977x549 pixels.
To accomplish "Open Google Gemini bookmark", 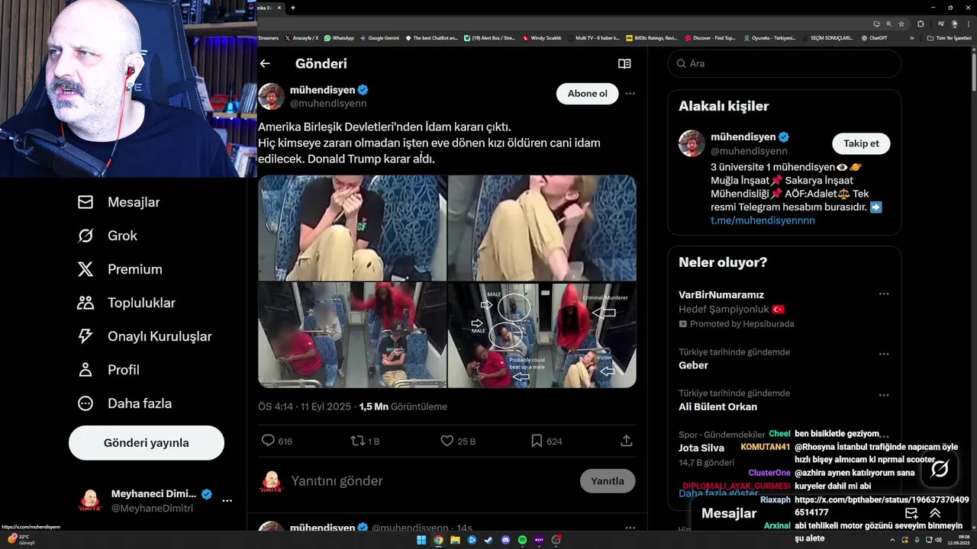I will pos(379,37).
